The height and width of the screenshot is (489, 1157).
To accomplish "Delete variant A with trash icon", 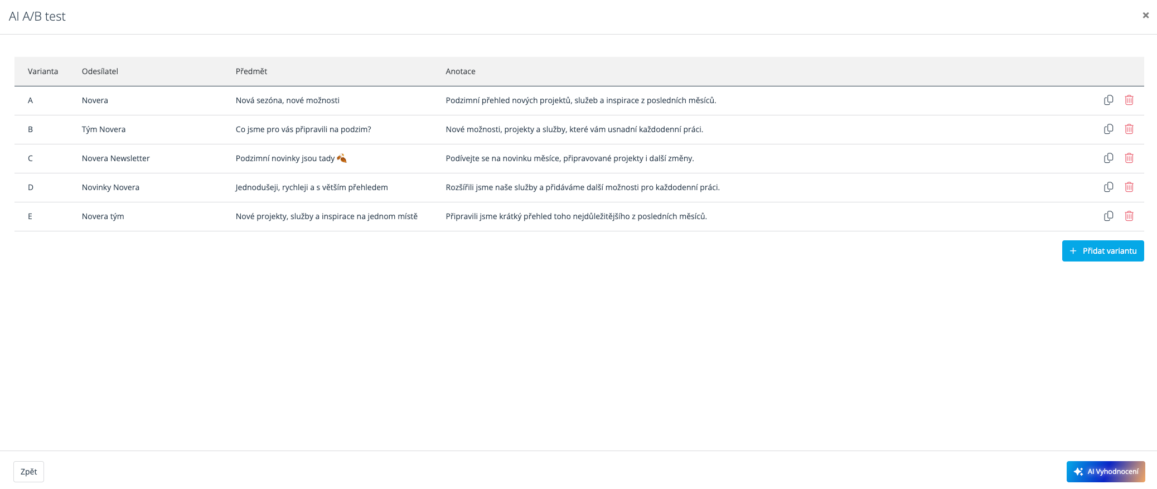I will coord(1129,100).
